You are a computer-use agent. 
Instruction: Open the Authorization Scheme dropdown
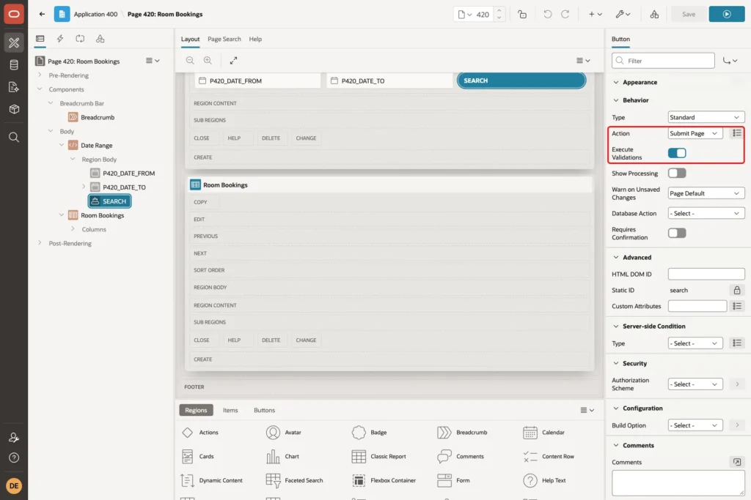point(695,384)
